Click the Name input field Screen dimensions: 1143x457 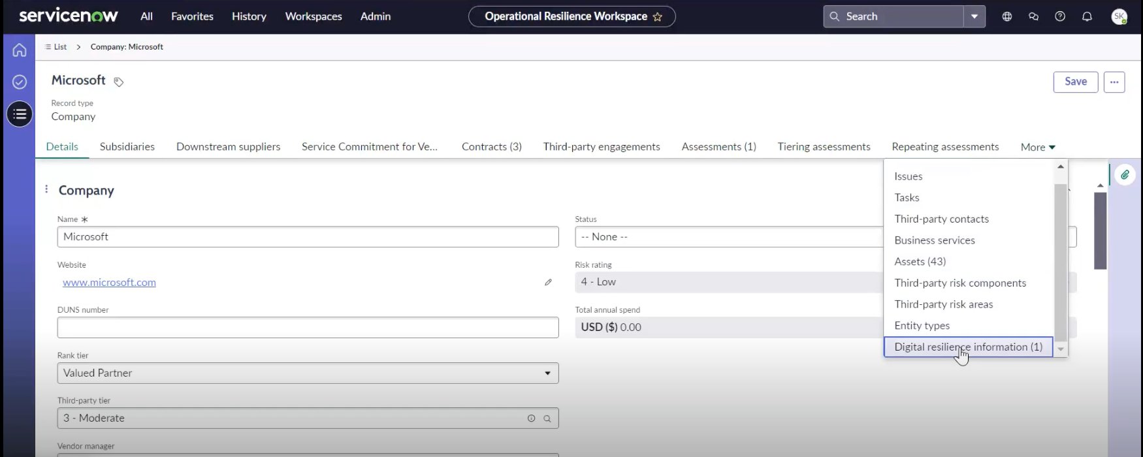point(308,237)
